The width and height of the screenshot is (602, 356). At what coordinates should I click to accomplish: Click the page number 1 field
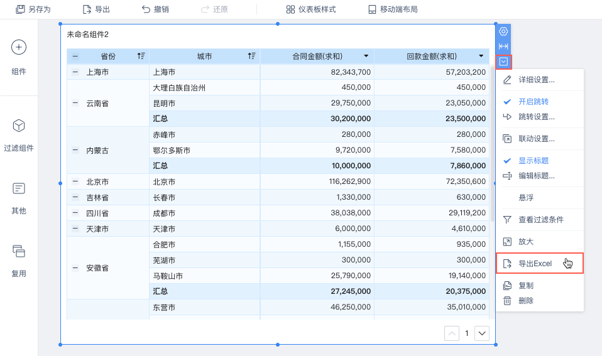467,333
